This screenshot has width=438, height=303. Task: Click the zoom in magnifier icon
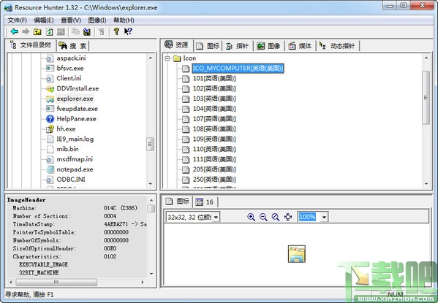click(x=251, y=217)
